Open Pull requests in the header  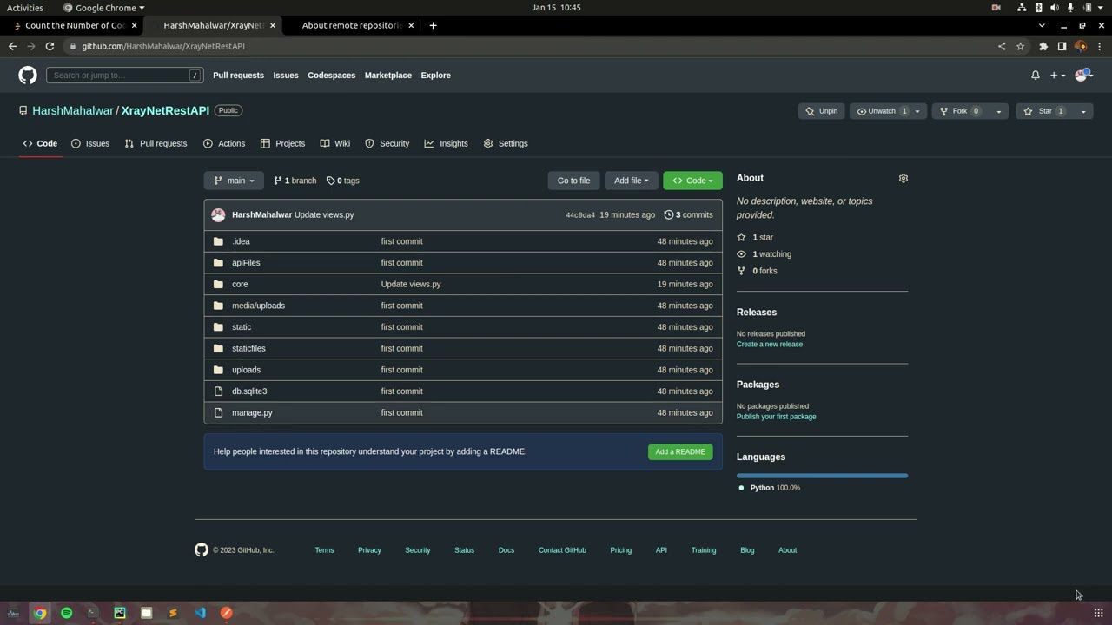[238, 76]
